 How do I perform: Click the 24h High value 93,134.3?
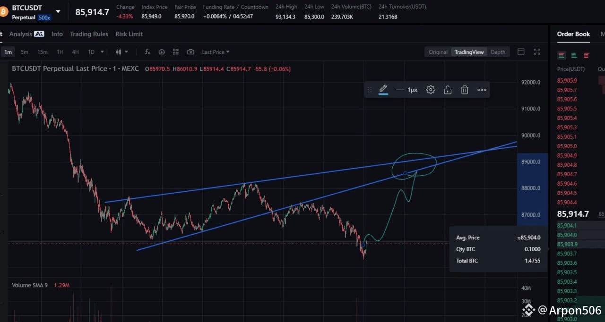tap(285, 17)
